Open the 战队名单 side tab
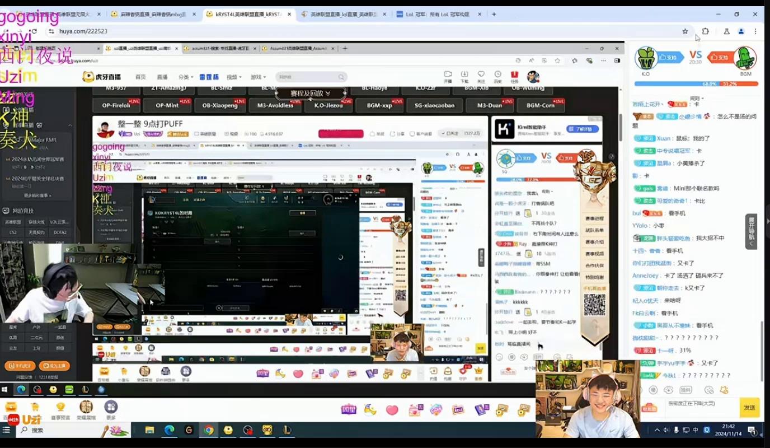This screenshot has width=770, height=448. click(x=594, y=230)
